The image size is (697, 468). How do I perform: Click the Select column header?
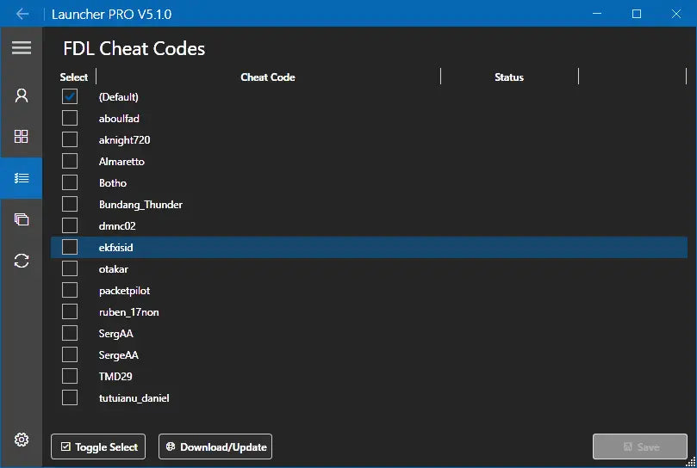74,77
